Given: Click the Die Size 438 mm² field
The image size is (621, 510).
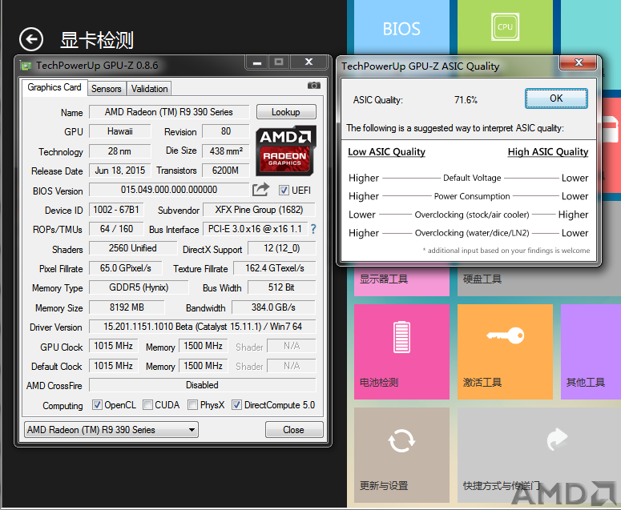Looking at the screenshot, I should click(226, 151).
